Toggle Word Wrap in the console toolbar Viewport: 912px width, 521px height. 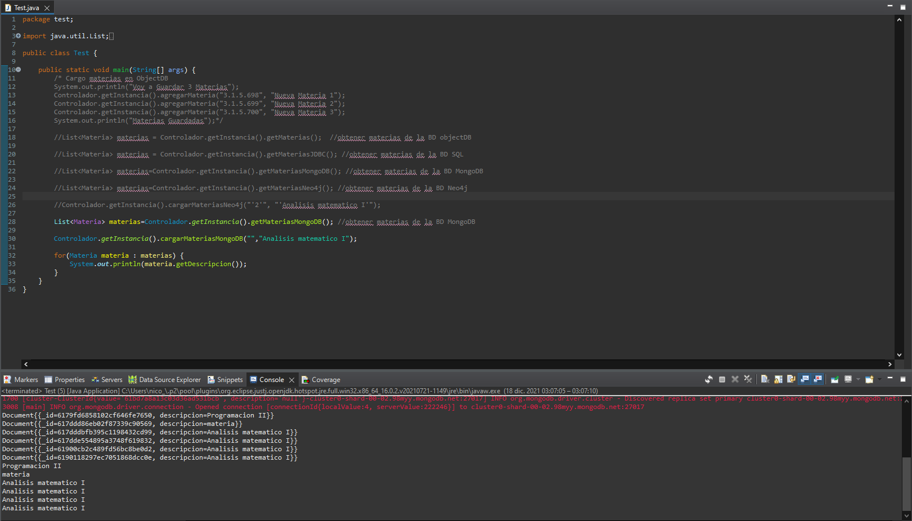791,380
